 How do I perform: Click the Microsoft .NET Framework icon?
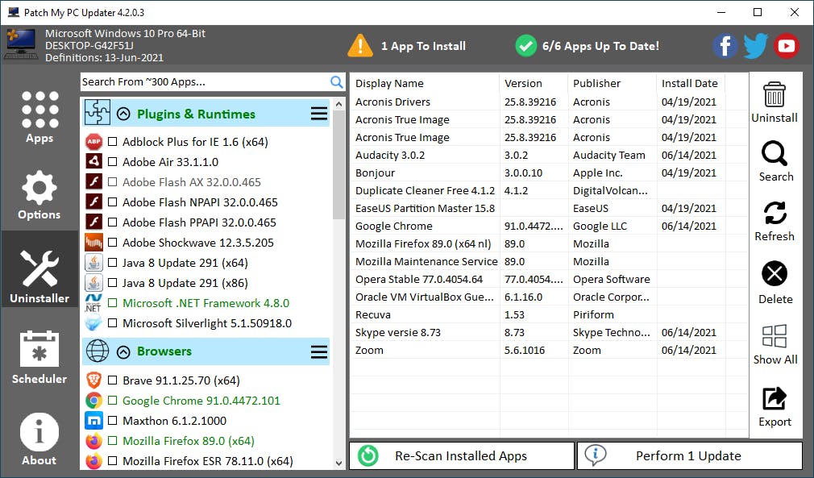coord(94,303)
